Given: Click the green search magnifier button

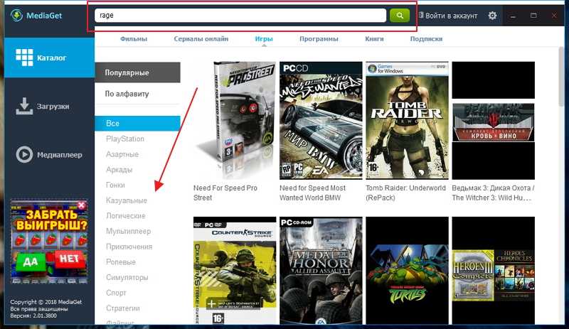Looking at the screenshot, I should [400, 15].
